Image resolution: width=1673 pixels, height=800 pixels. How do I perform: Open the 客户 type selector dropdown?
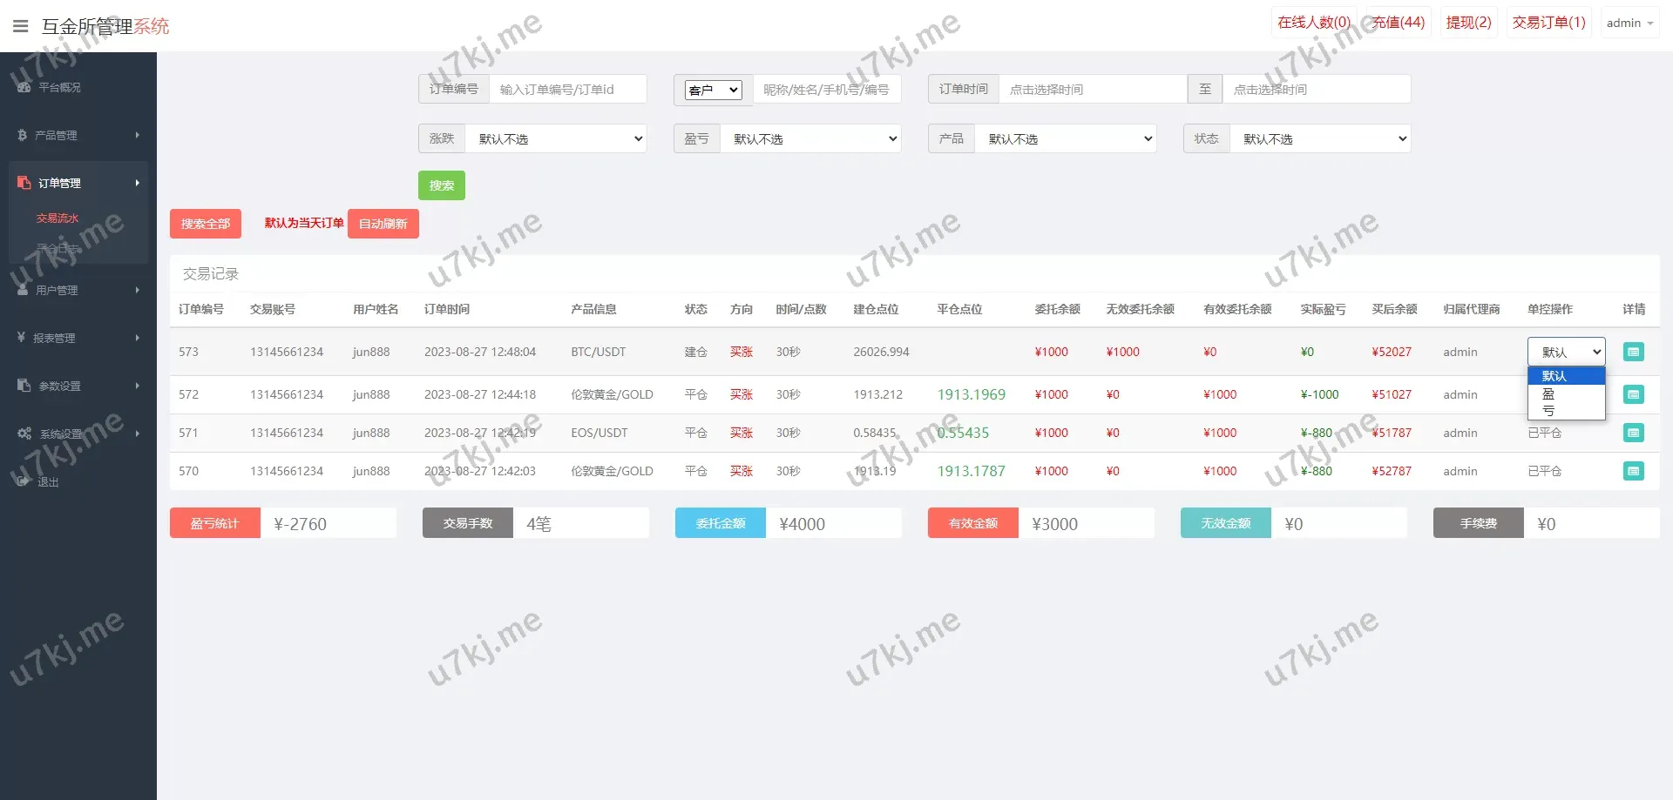(713, 90)
